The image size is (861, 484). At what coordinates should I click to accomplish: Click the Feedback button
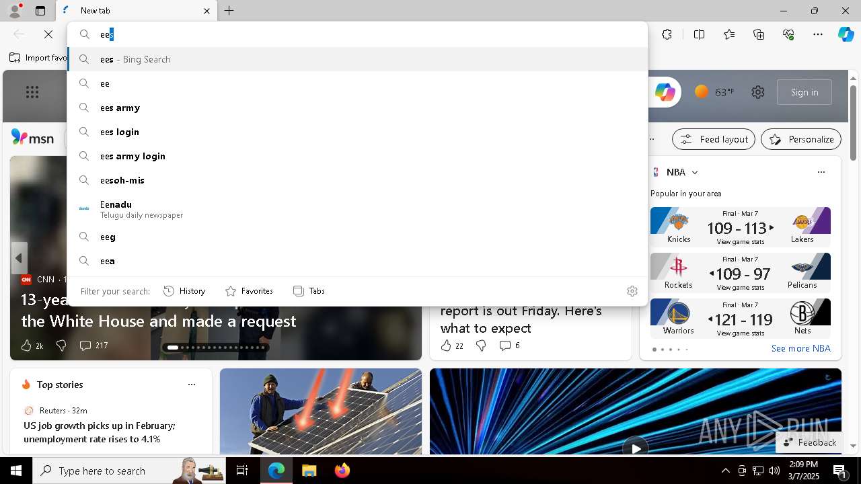tap(810, 442)
